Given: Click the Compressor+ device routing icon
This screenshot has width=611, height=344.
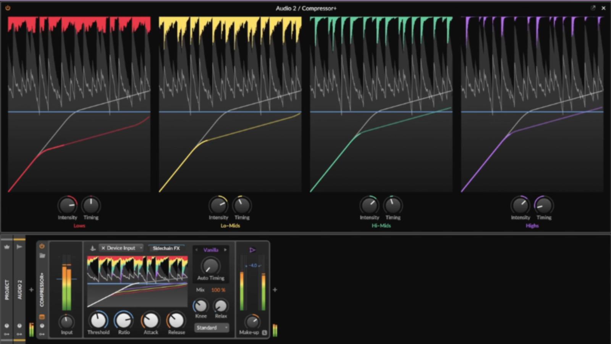Looking at the screenshot, I should [x=42, y=334].
